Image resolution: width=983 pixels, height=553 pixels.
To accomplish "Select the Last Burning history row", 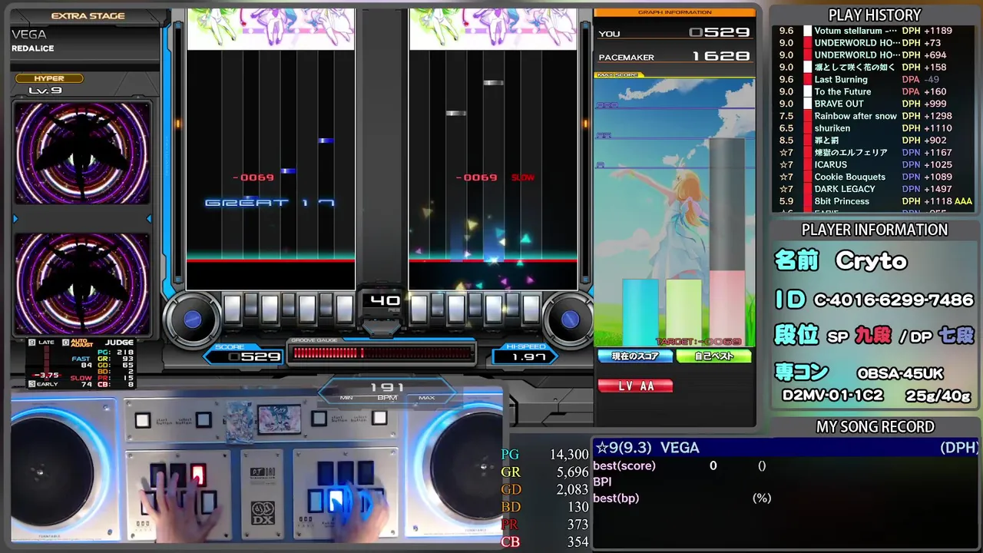I will pyautogui.click(x=875, y=79).
